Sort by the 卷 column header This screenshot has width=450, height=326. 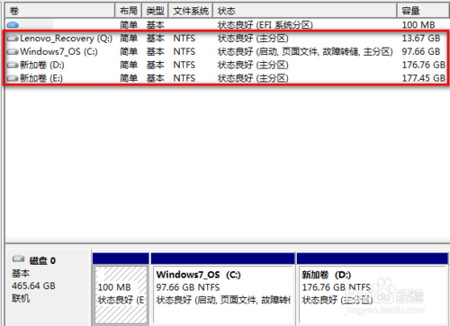coord(60,11)
